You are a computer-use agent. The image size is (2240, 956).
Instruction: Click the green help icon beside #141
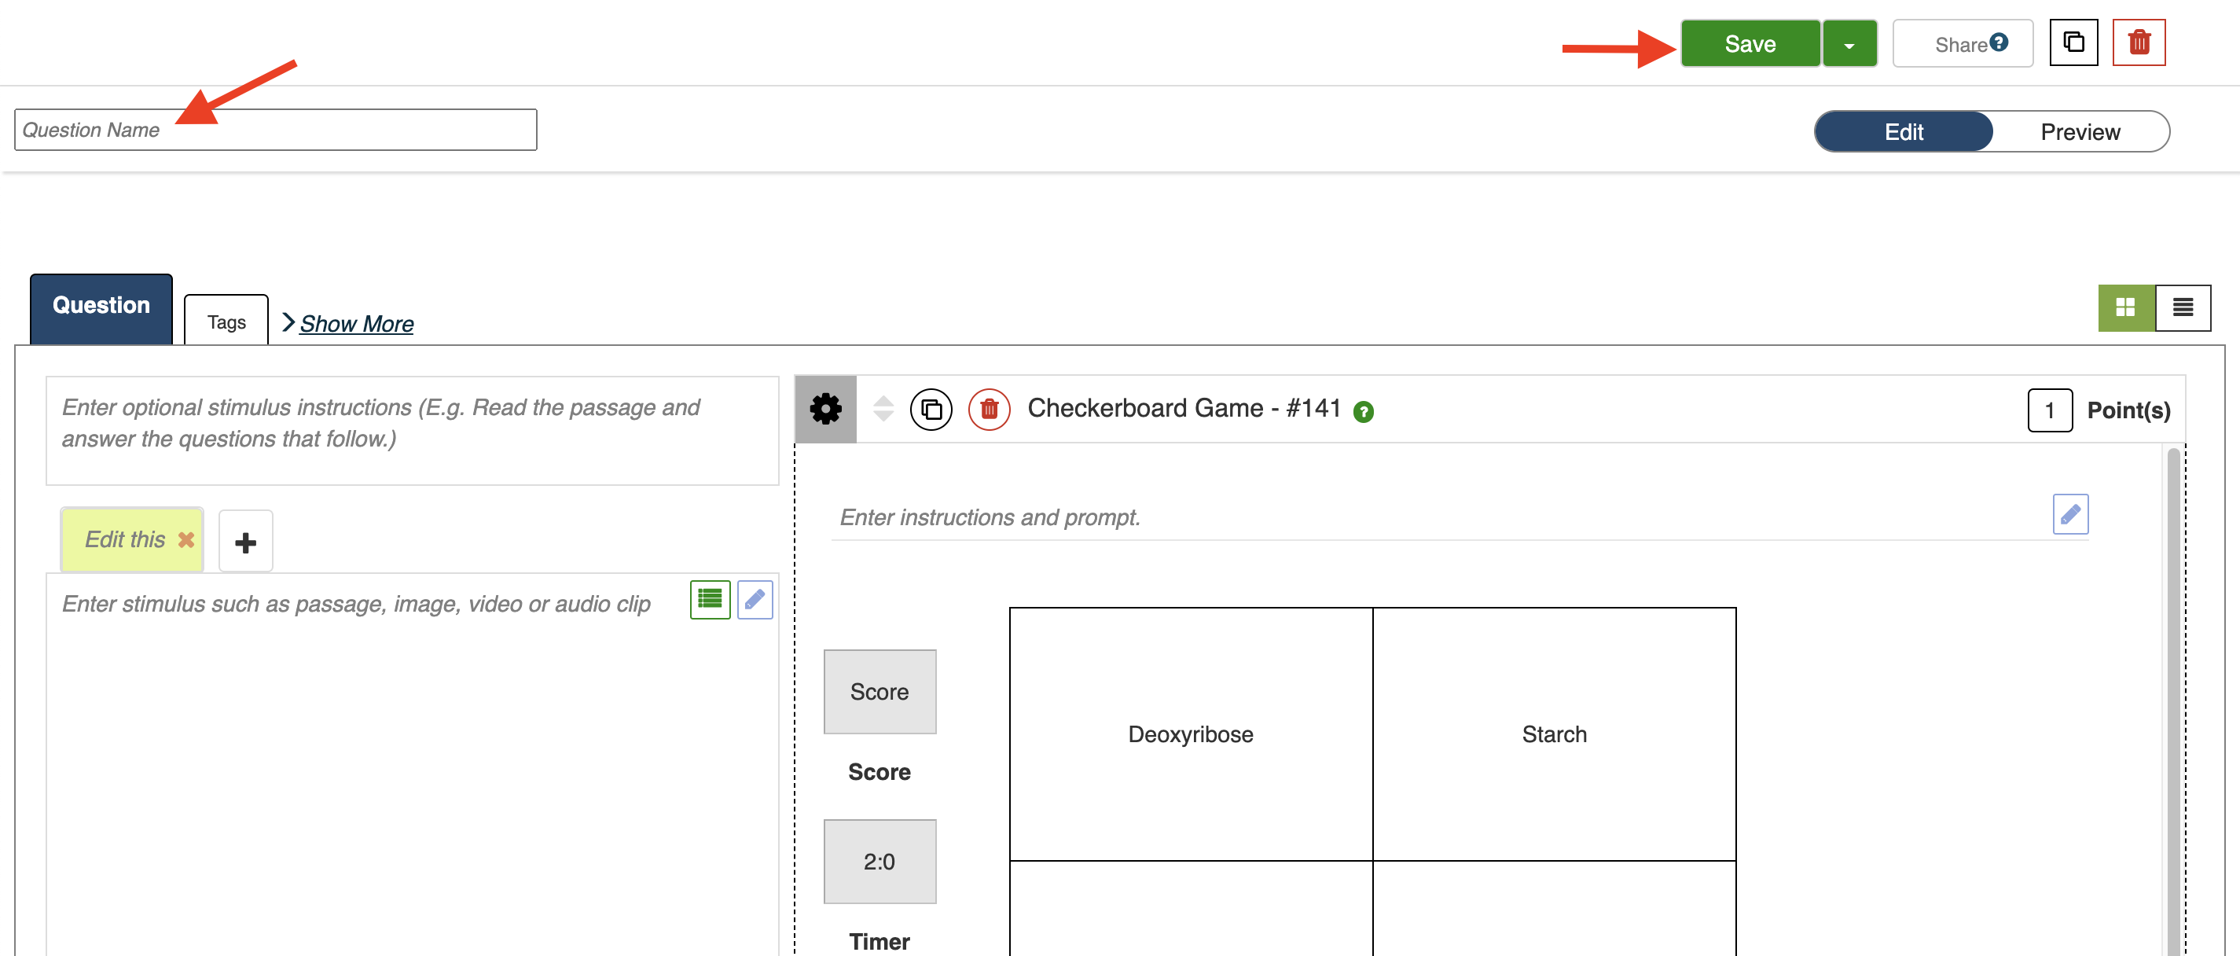(x=1363, y=412)
